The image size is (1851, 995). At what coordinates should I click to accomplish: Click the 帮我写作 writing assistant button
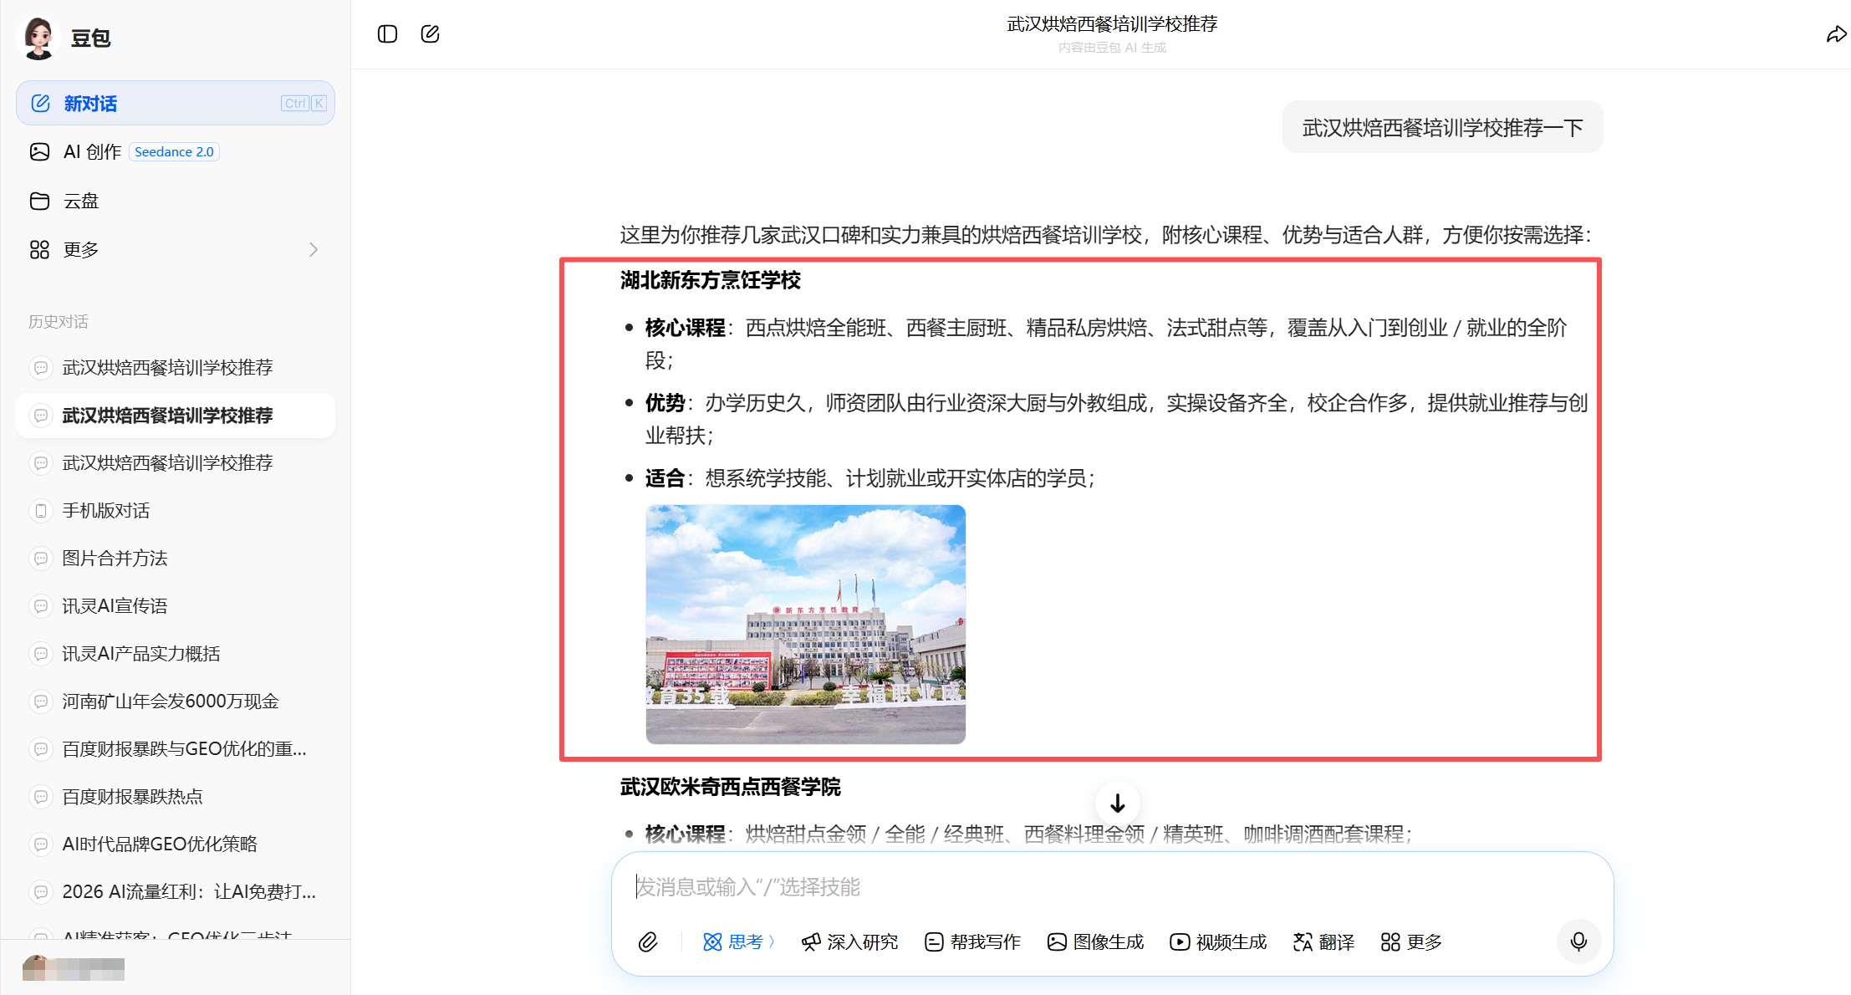pyautogui.click(x=972, y=942)
